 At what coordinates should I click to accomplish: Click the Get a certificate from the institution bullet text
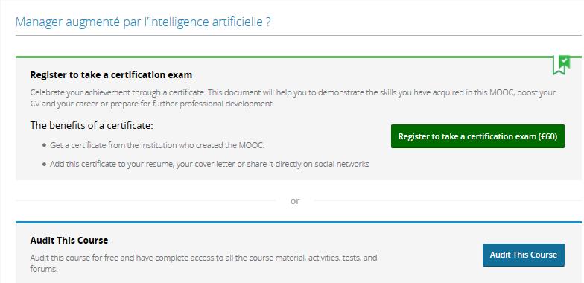pos(157,145)
